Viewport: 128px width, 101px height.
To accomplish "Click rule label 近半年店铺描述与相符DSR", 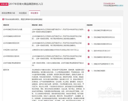I will pyautogui.click(x=12, y=36).
